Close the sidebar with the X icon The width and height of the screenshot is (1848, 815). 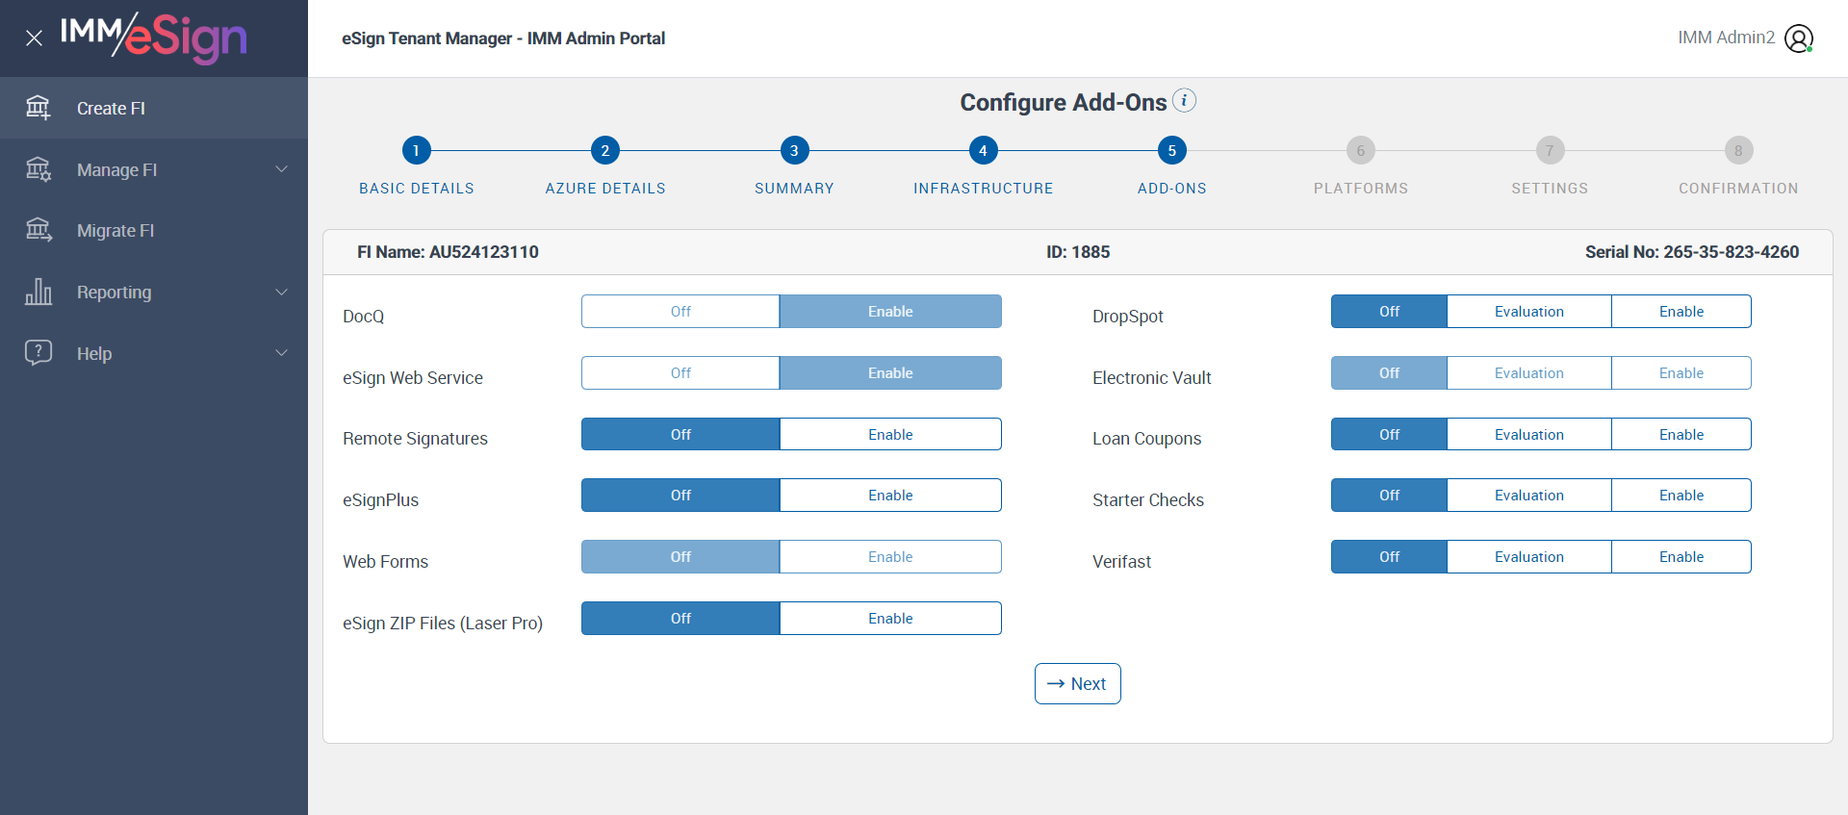[34, 38]
